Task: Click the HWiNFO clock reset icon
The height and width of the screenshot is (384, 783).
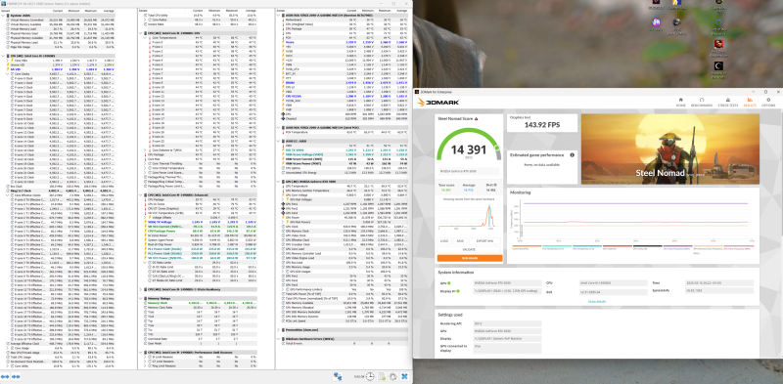Action: pyautogui.click(x=370, y=376)
